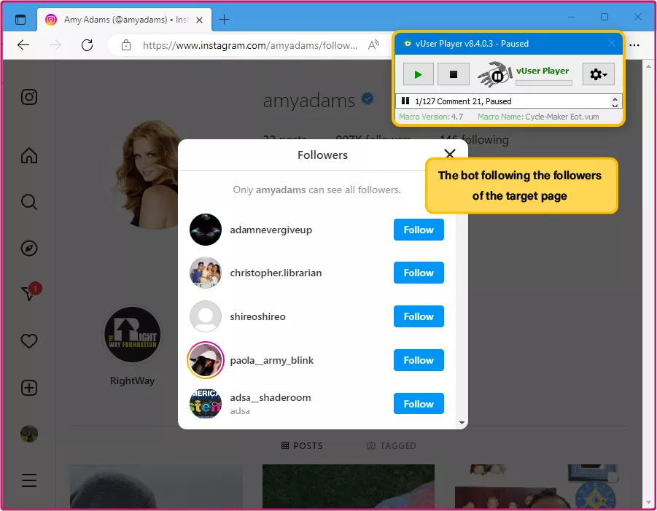The image size is (657, 511).
Task: Click username christopher.librarian
Action: point(276,273)
